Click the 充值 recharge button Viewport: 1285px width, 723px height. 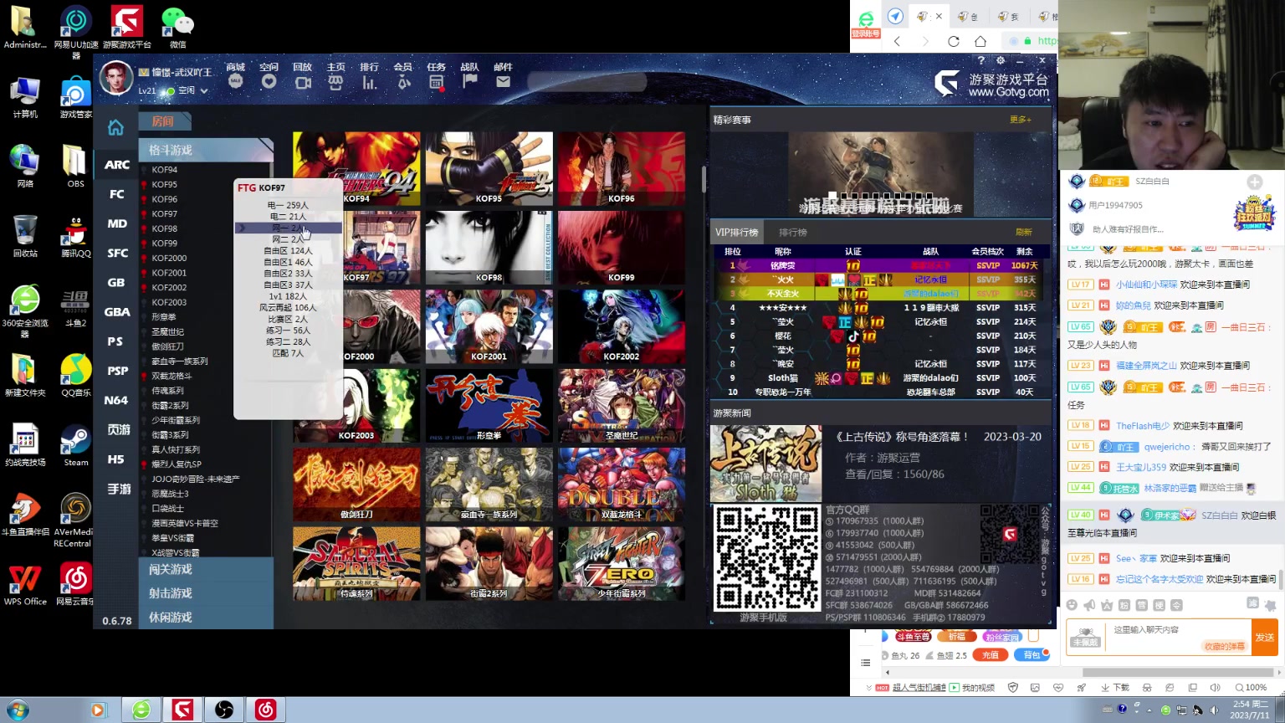point(990,655)
